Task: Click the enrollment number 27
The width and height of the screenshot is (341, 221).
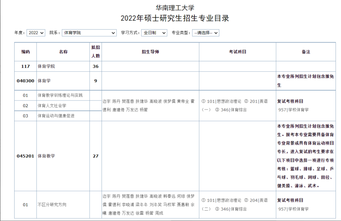Action: tap(95, 156)
